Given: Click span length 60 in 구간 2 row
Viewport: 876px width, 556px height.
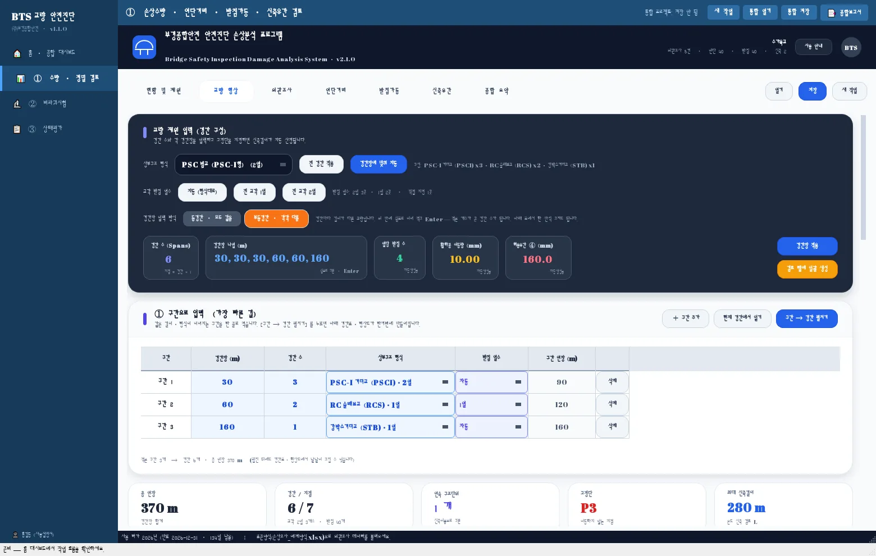Looking at the screenshot, I should click(227, 404).
